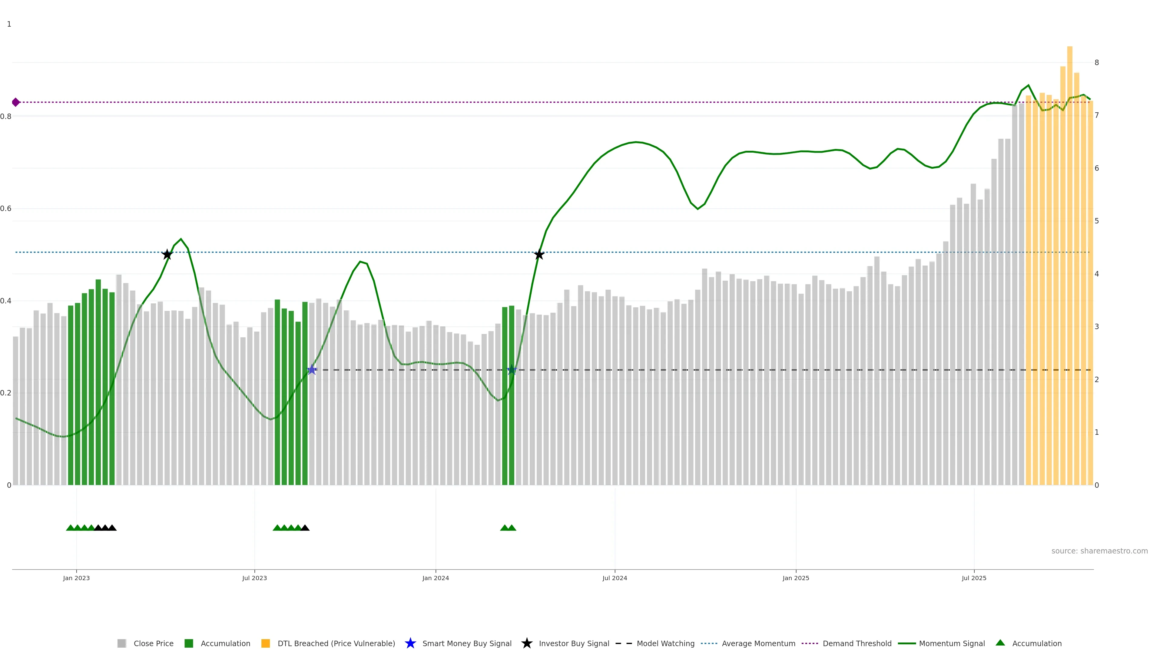Viewport: 1163px width, 654px height.
Task: Click the black Investor Buy star near April 2024
Action: pos(538,255)
